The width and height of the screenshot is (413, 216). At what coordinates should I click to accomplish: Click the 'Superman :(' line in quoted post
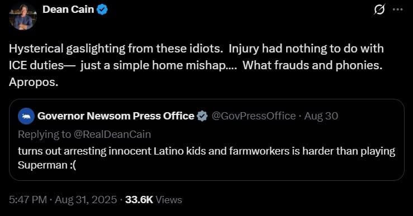pos(47,165)
